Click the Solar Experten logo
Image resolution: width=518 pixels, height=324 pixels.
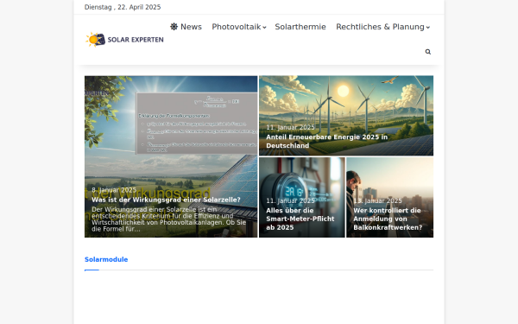coord(124,40)
